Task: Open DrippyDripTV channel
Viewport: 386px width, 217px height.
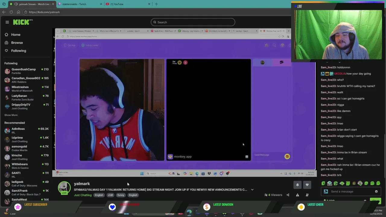Action: pyautogui.click(x=27, y=106)
